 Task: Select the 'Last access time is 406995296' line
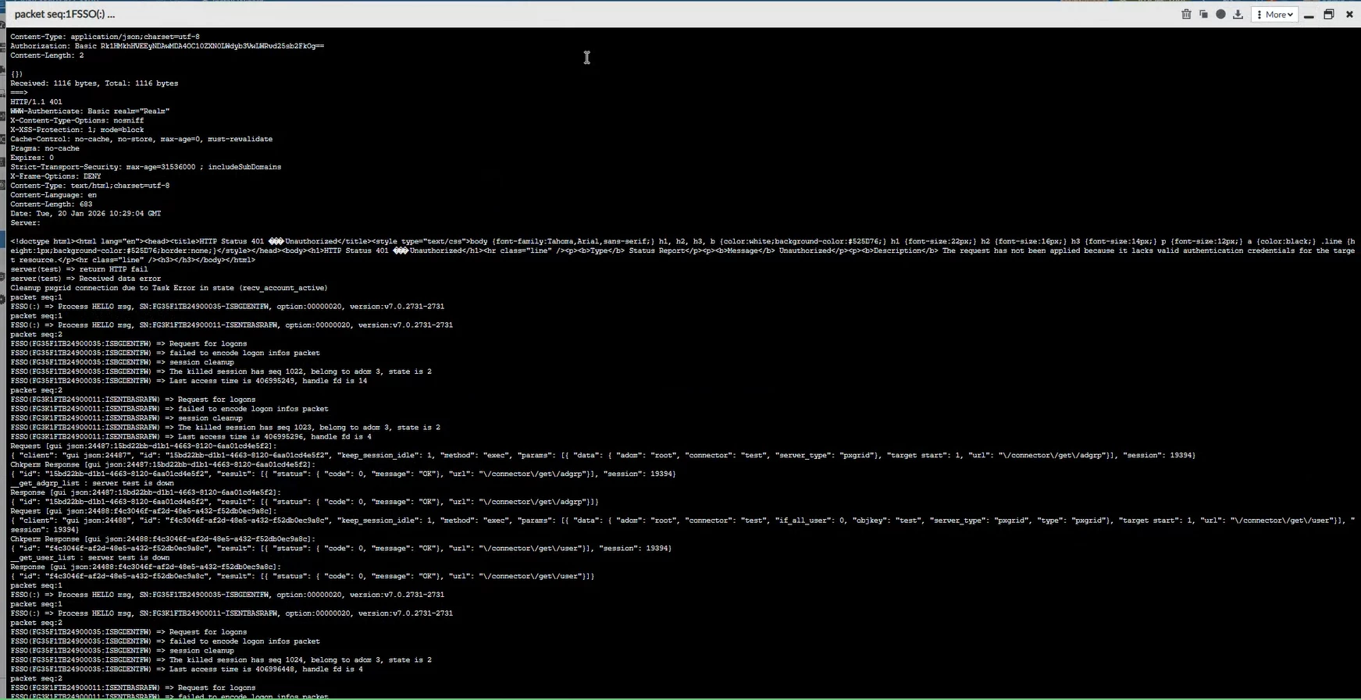[x=191, y=437]
